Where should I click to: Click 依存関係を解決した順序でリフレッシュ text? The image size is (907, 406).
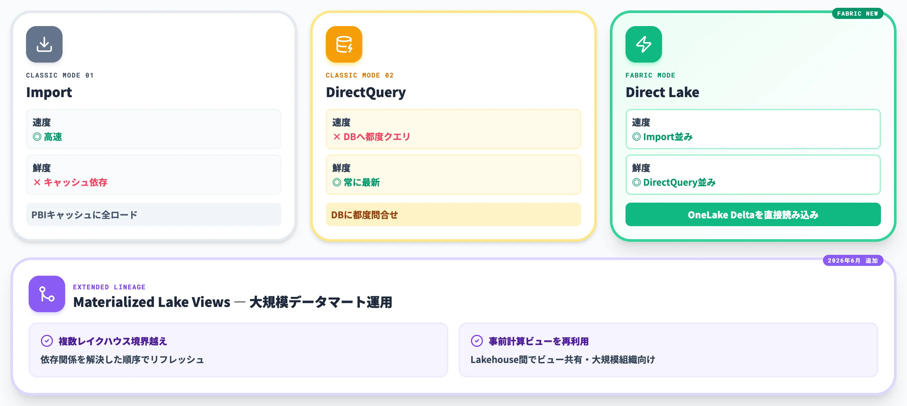click(122, 359)
